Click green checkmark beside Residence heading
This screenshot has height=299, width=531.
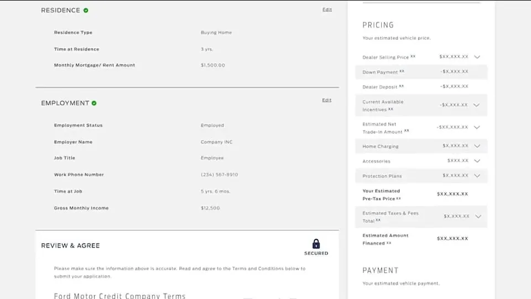click(x=86, y=11)
